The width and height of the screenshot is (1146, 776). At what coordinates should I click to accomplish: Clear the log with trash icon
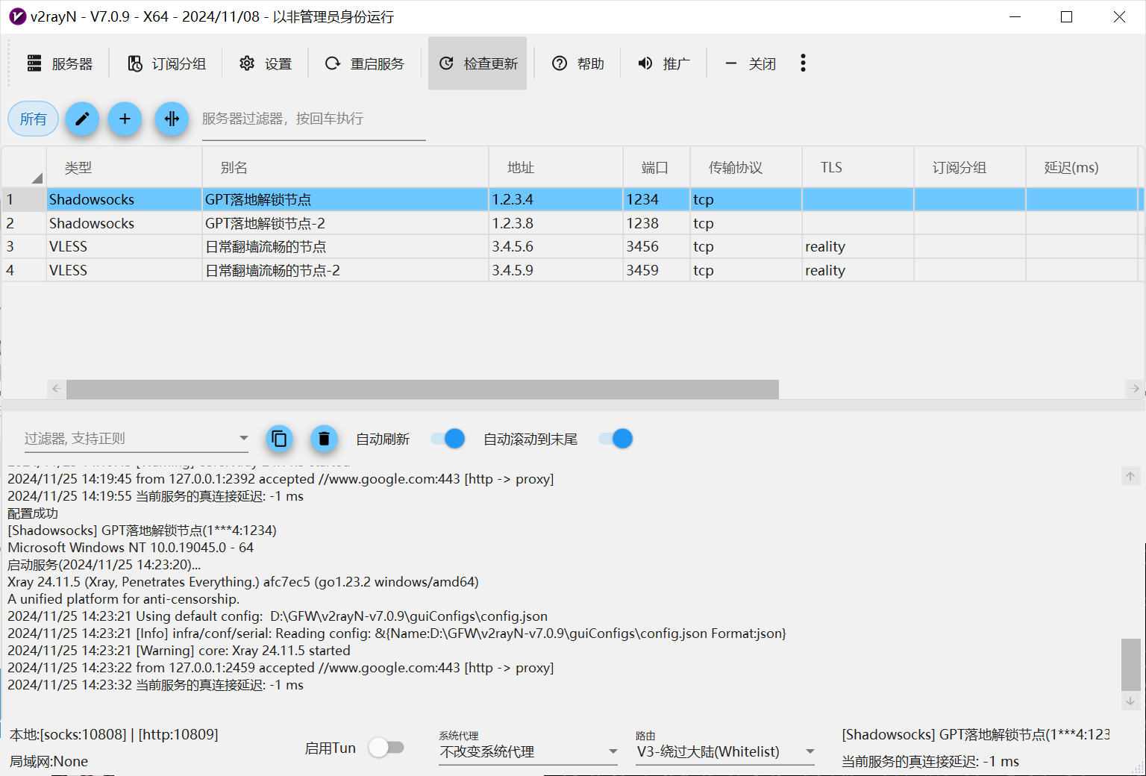pyautogui.click(x=324, y=439)
